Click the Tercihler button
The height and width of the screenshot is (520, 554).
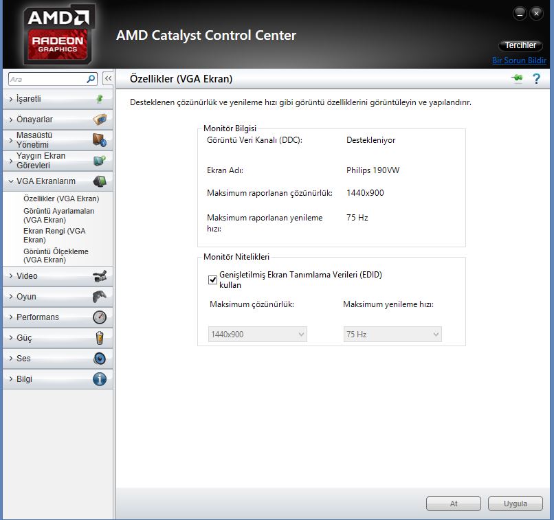click(x=520, y=45)
